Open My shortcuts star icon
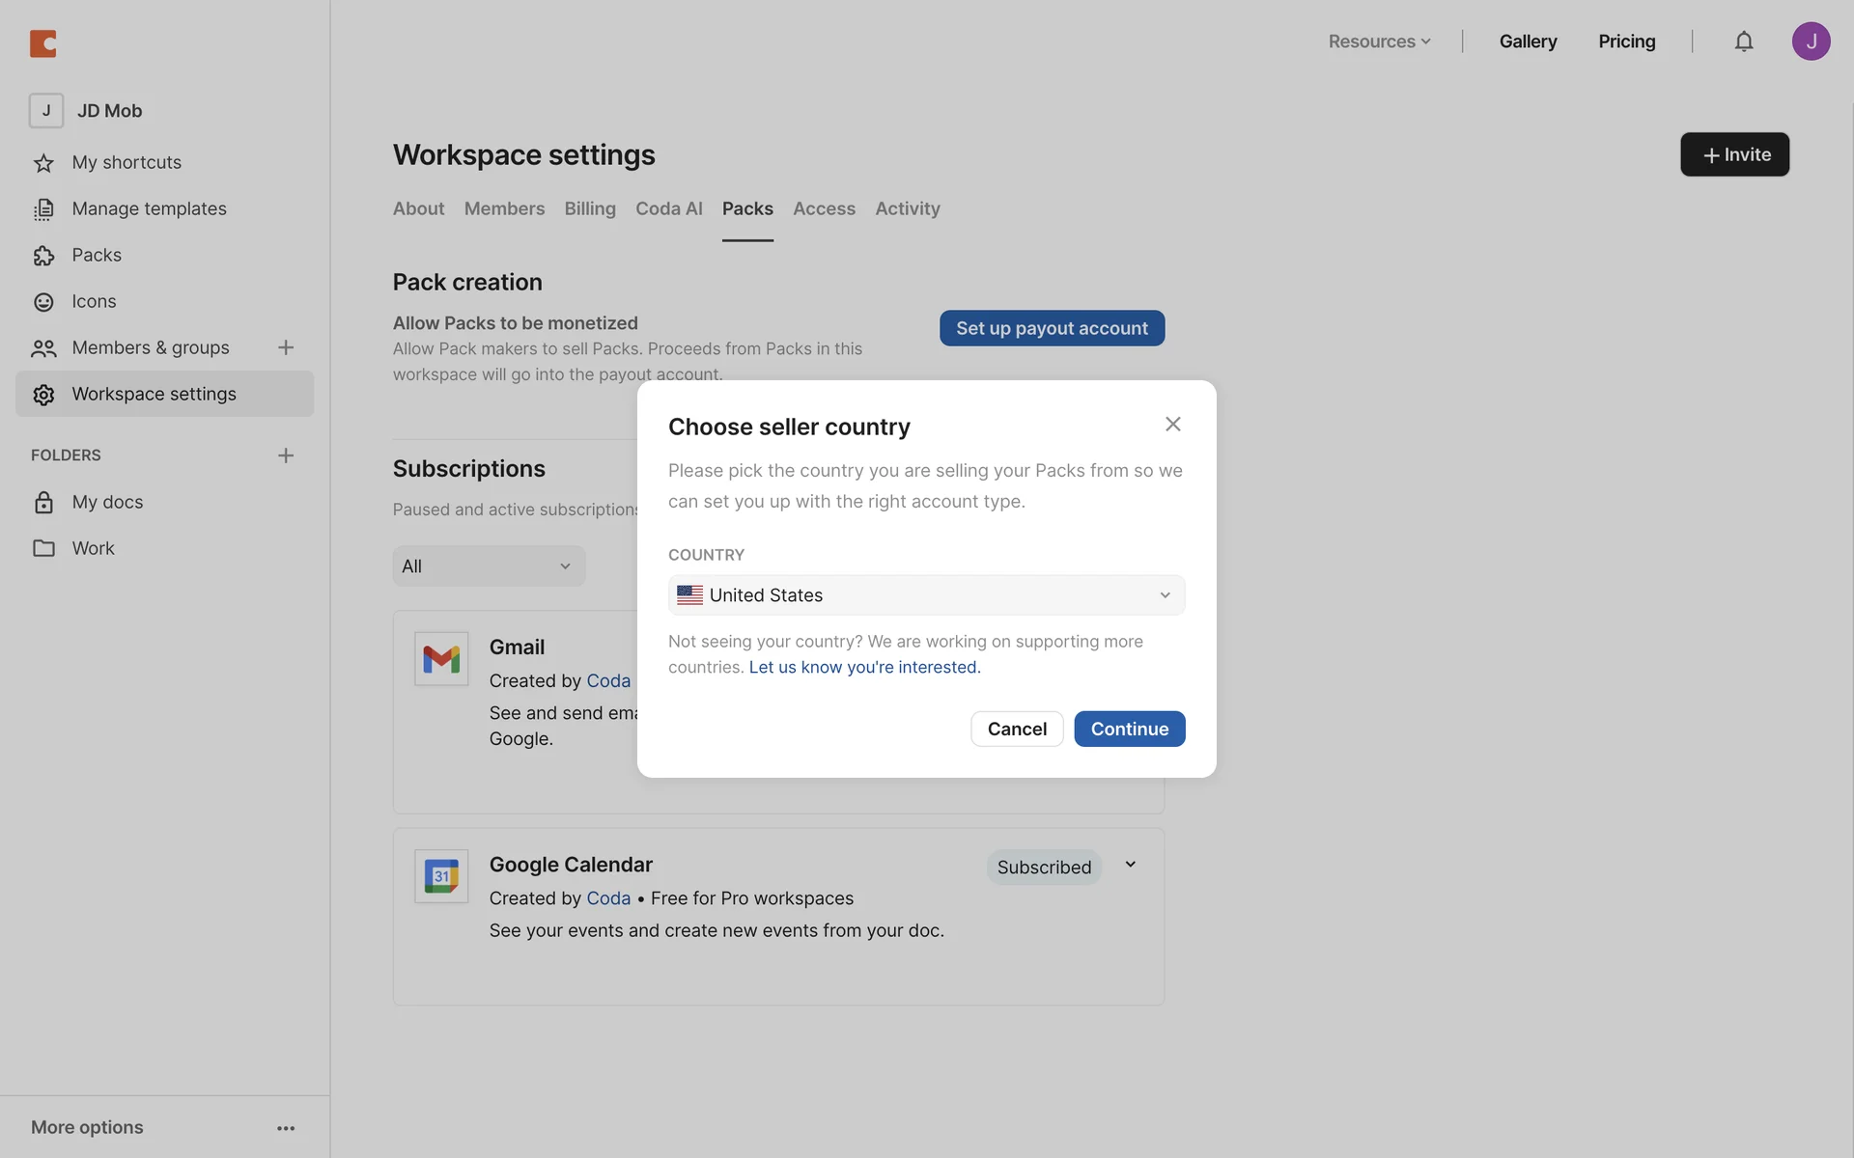Image resolution: width=1854 pixels, height=1158 pixels. tap(43, 163)
